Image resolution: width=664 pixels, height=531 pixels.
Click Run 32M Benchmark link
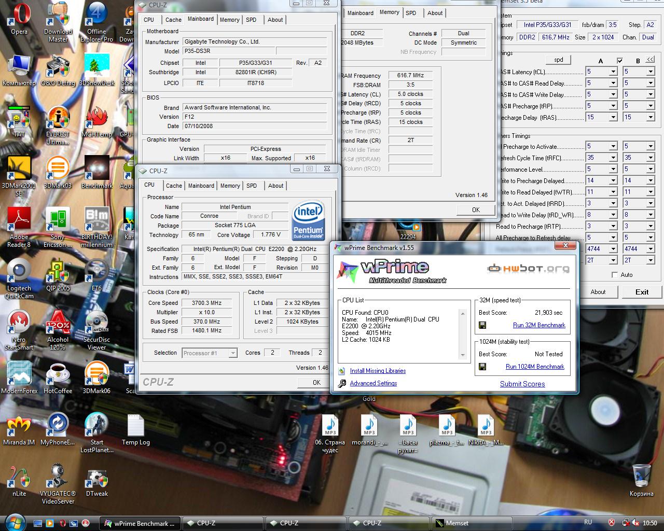pyautogui.click(x=539, y=325)
